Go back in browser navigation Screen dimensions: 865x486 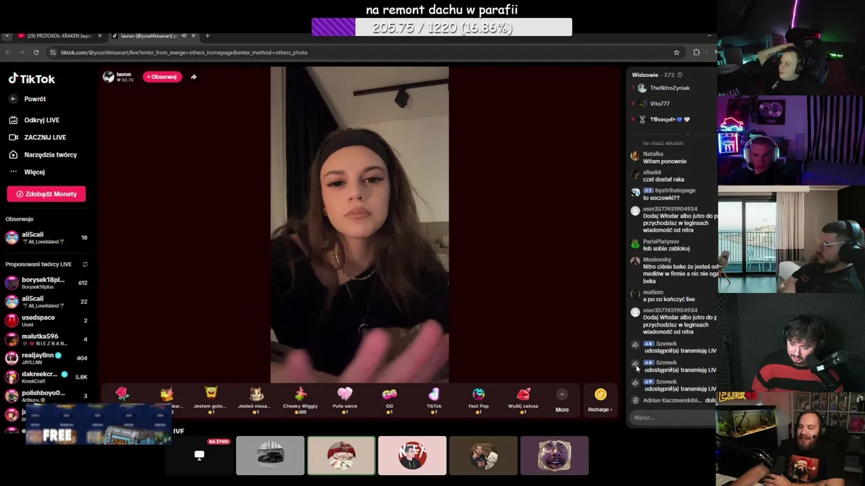pos(8,53)
